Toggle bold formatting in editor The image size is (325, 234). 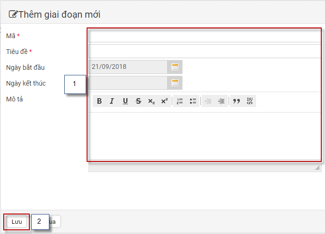99,101
